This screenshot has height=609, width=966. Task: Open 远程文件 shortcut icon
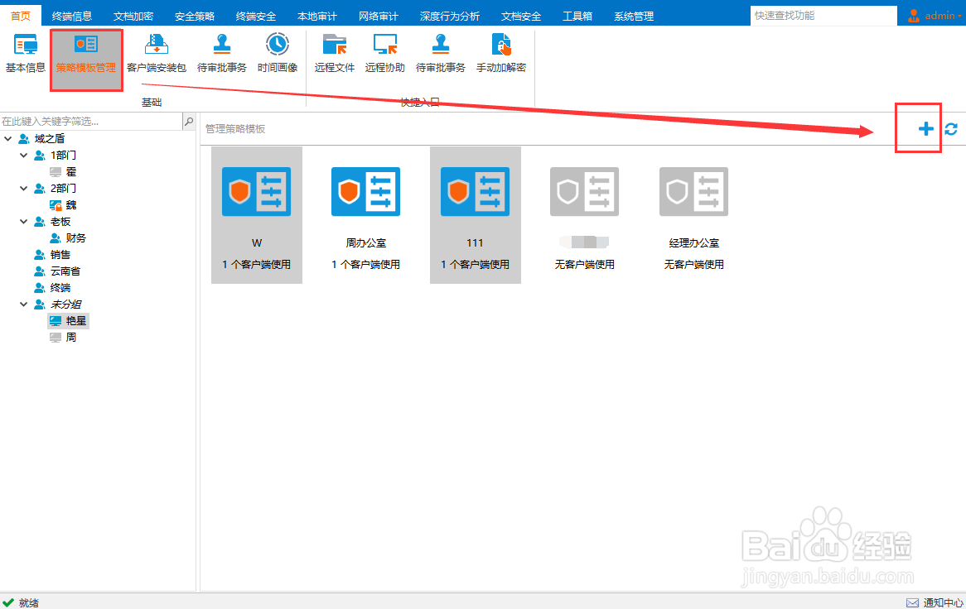pyautogui.click(x=335, y=54)
